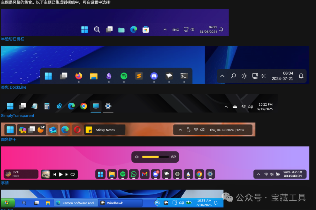Viewport: 316px width, 210px height.
Task: Open Edge in the SimplyTransparent taskbar
Action: tap(71, 106)
